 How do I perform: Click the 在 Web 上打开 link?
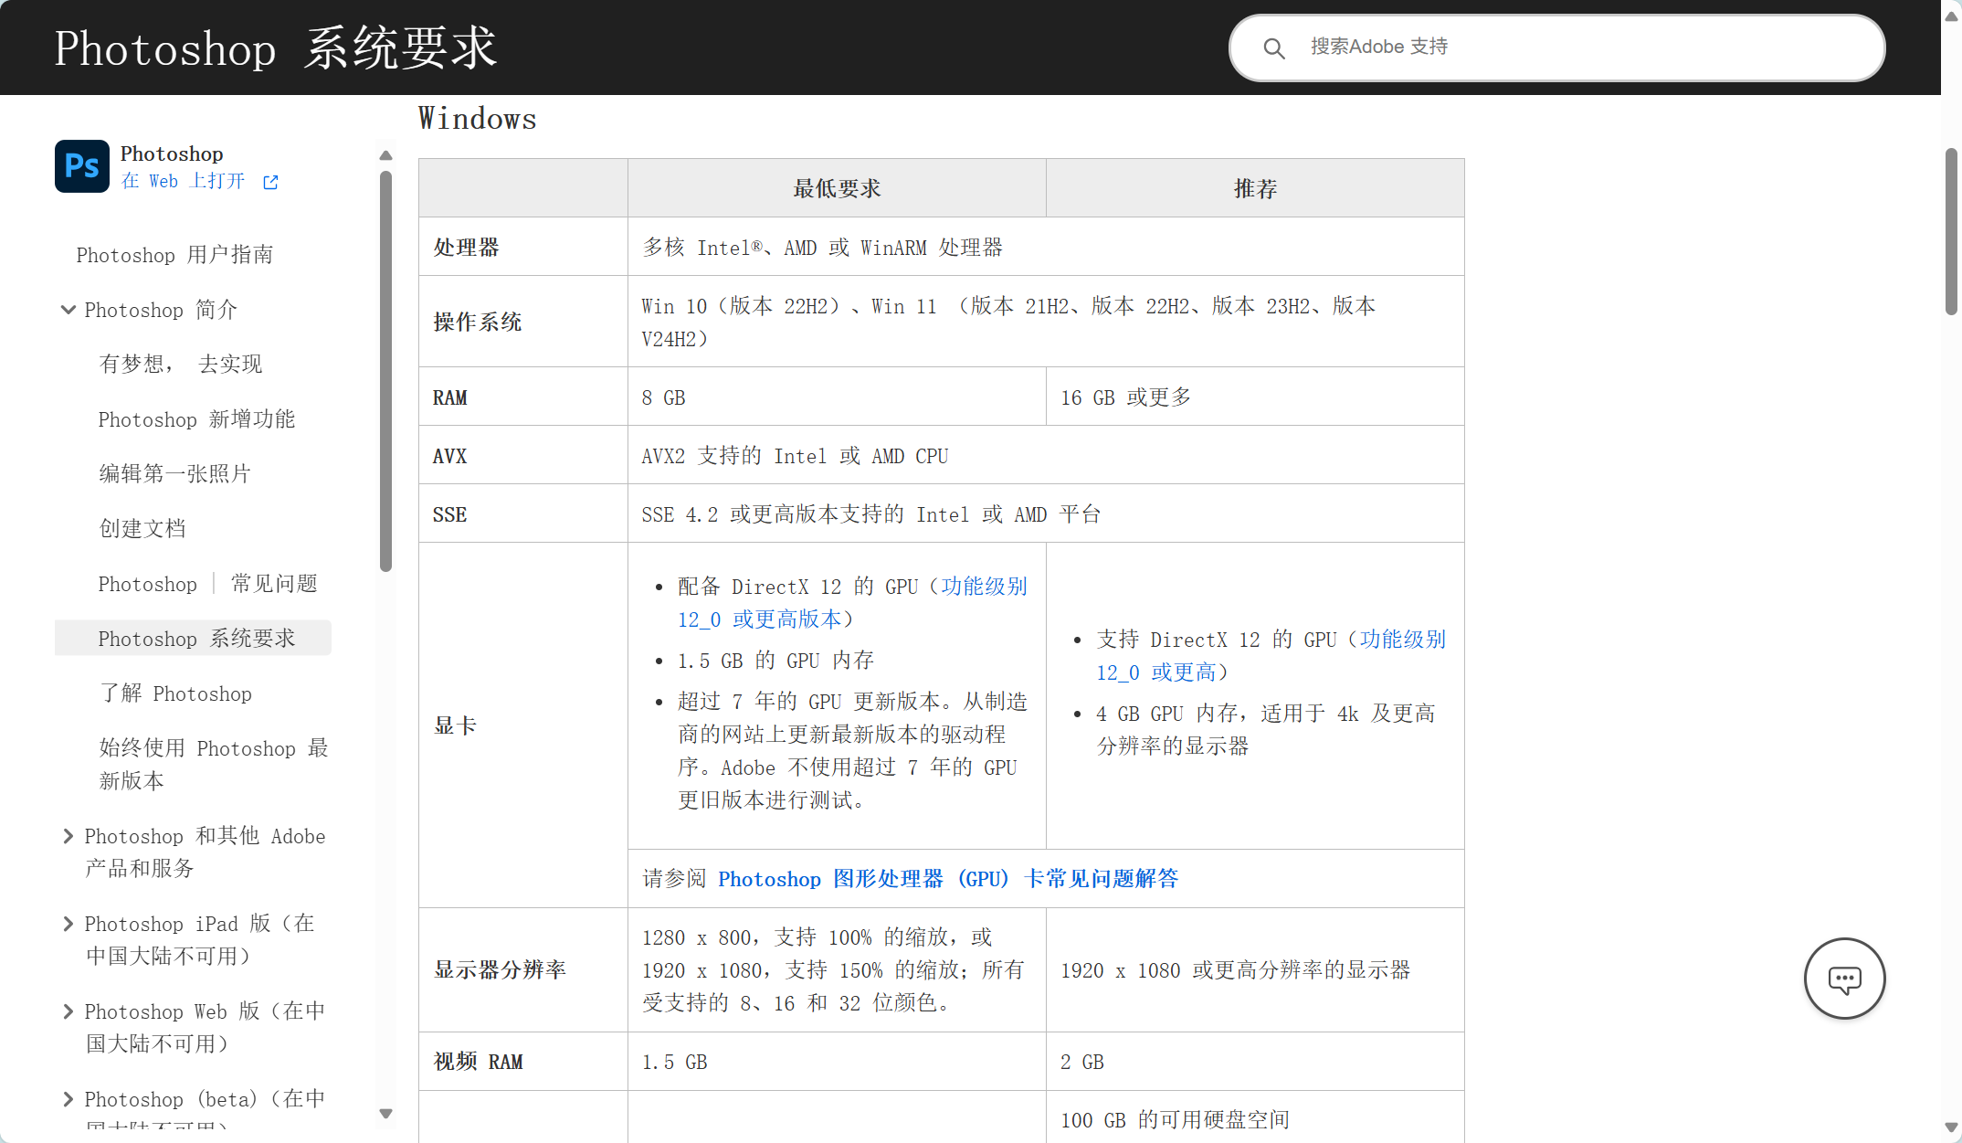183,181
